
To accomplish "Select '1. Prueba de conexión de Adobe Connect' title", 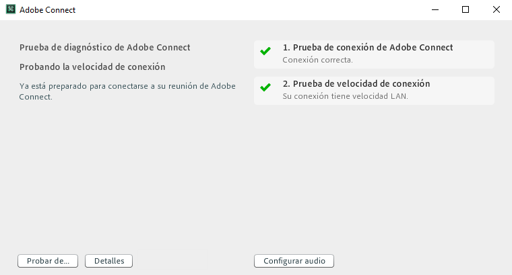I will pos(367,48).
